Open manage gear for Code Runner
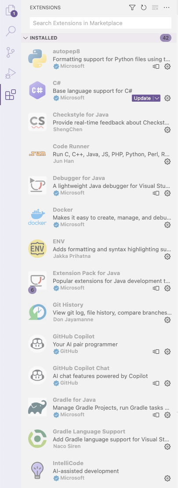 point(167,161)
